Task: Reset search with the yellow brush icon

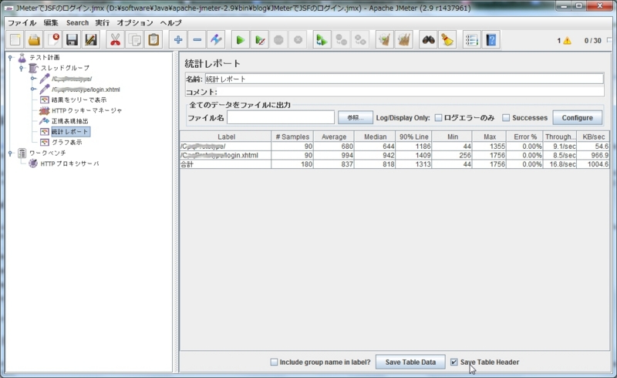Action: (x=447, y=40)
